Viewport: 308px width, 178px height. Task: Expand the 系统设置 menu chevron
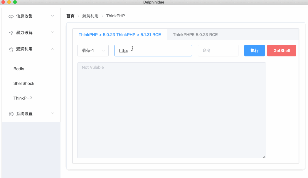click(53, 113)
